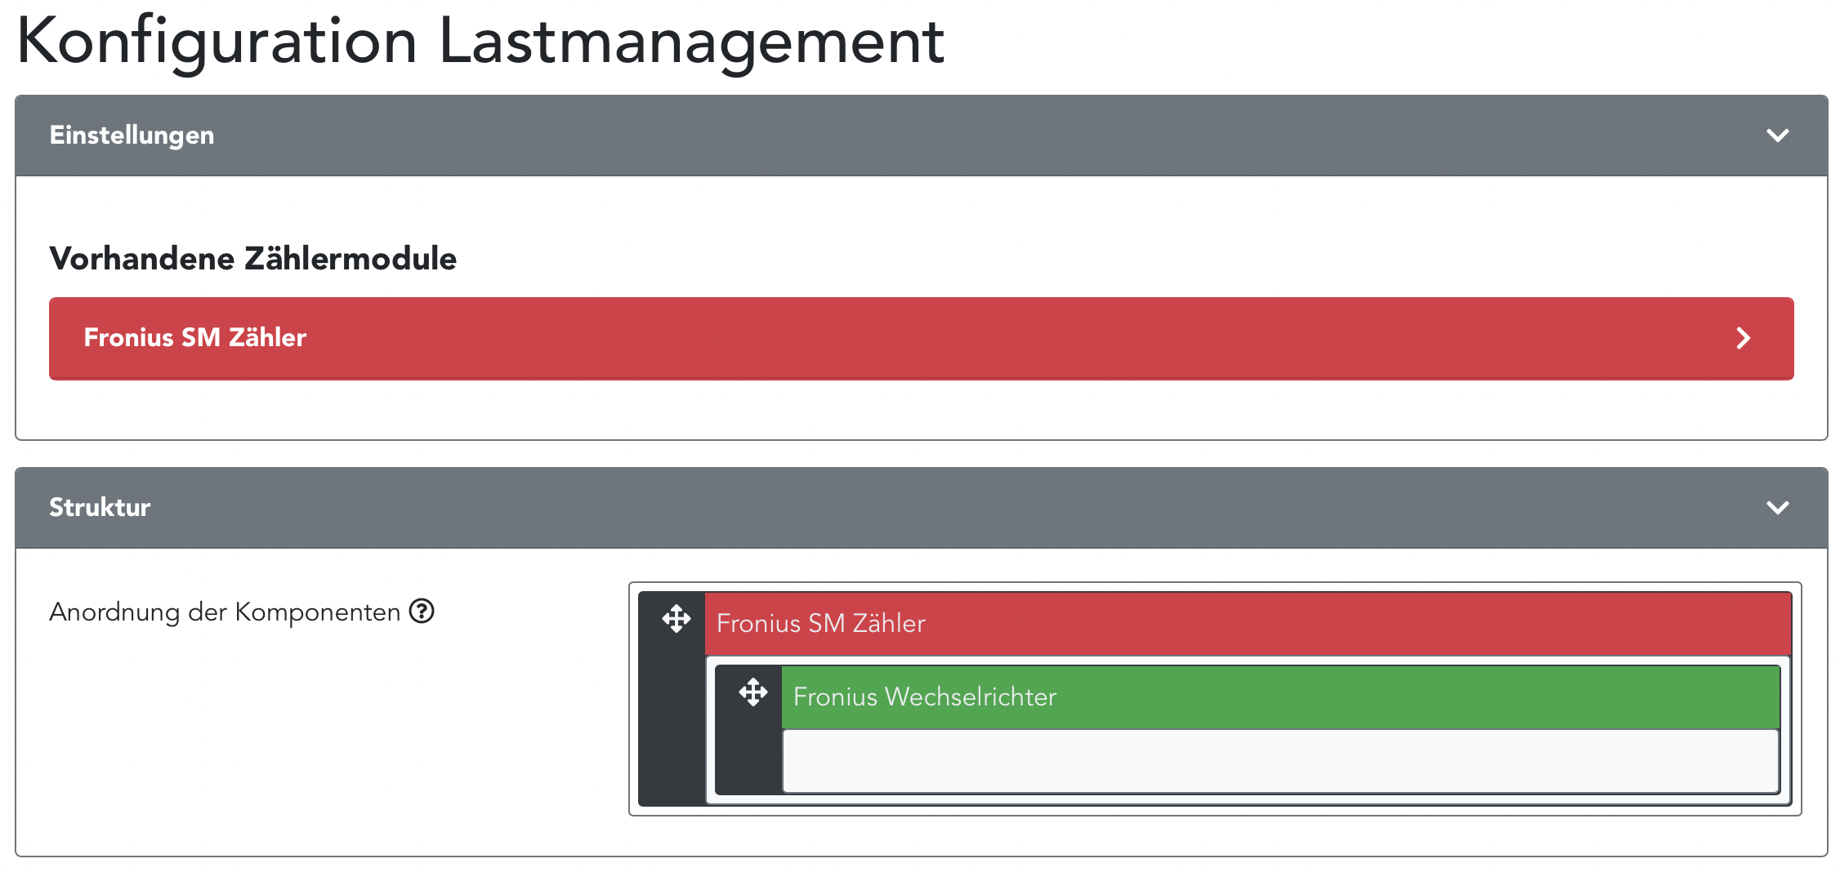Click the Struktur header title
The height and width of the screenshot is (872, 1840).
point(100,508)
